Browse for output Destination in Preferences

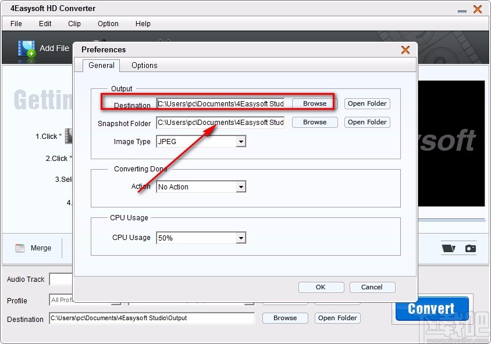click(315, 103)
